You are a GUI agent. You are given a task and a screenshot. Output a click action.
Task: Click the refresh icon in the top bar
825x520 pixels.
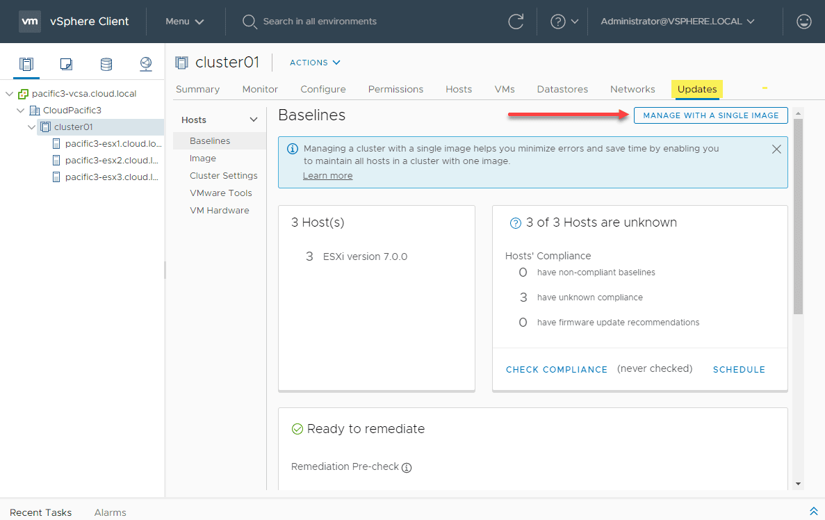click(516, 22)
